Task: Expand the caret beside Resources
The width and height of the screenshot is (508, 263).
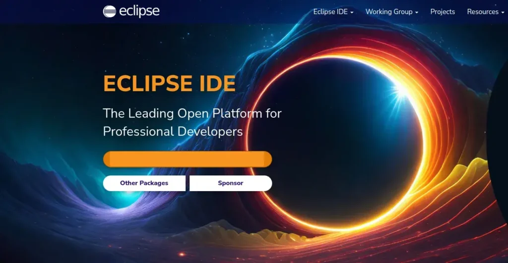Action: coord(503,12)
